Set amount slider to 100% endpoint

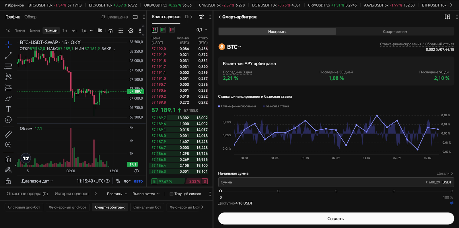coord(452,191)
